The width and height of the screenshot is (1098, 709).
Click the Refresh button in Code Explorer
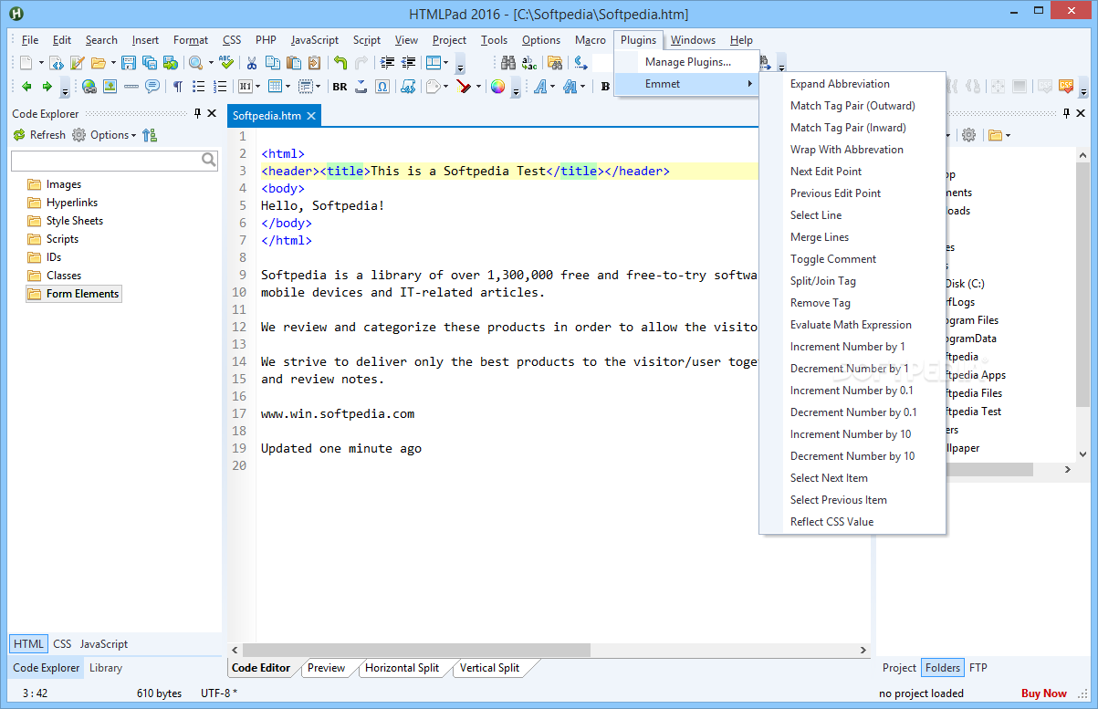39,135
